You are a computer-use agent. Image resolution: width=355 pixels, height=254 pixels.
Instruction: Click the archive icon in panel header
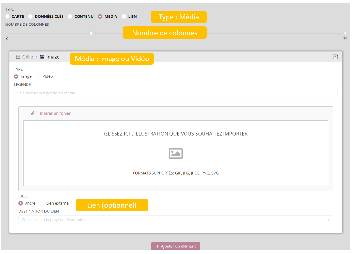pyautogui.click(x=335, y=57)
